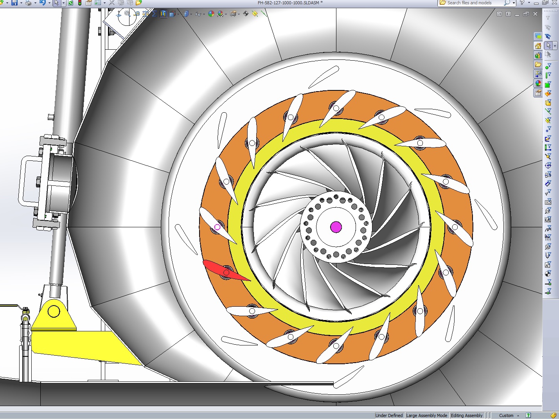Toggle the Filter Axes dashed line icon
Viewport: 559px width, 419px height.
tap(548, 111)
